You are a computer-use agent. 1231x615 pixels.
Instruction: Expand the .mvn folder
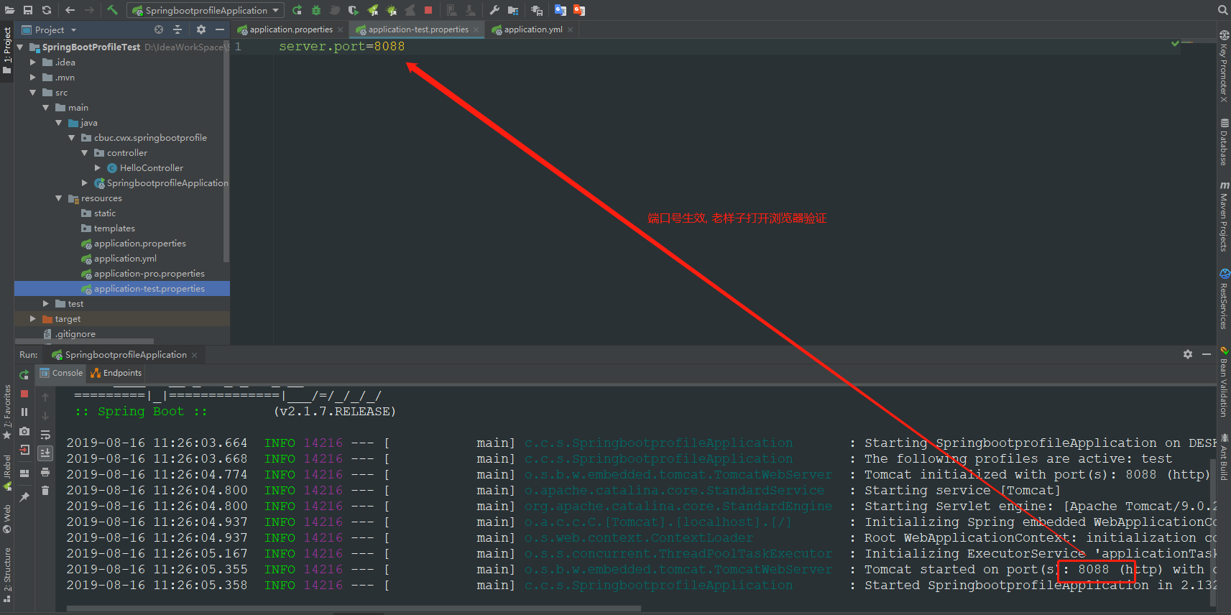pos(33,77)
